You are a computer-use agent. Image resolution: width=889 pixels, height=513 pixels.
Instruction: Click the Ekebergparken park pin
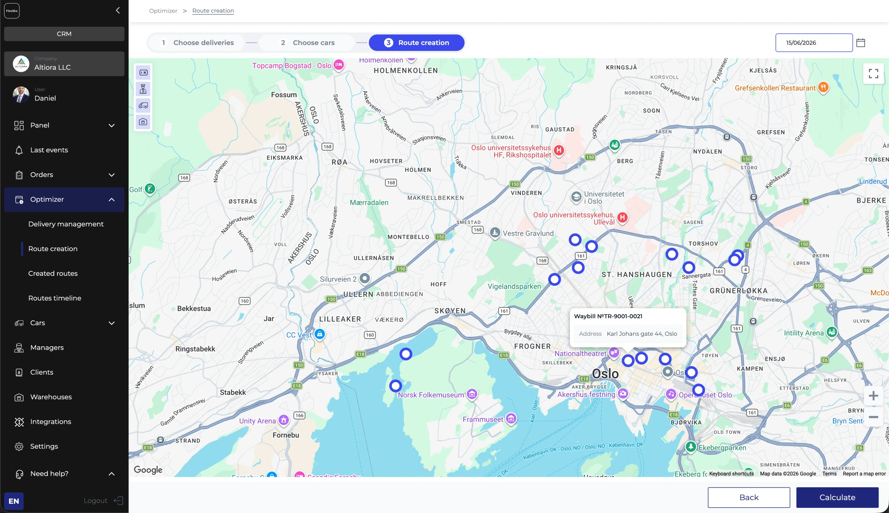coord(691,446)
